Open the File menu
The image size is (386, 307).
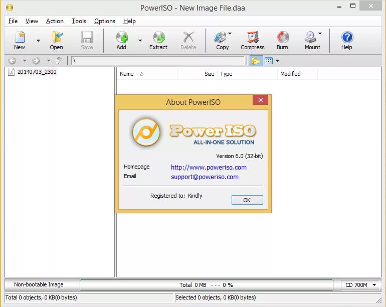(13, 21)
